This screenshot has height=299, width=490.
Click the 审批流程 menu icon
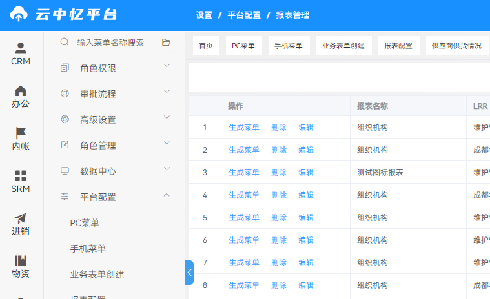pyautogui.click(x=65, y=93)
